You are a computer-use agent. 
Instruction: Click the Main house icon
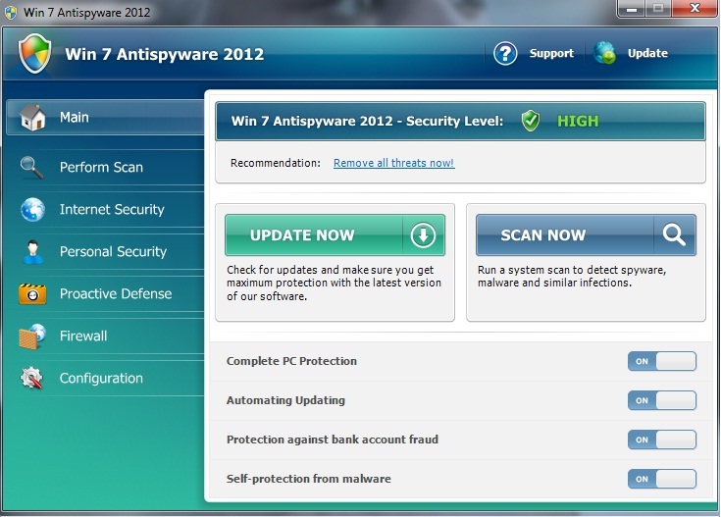pyautogui.click(x=33, y=118)
